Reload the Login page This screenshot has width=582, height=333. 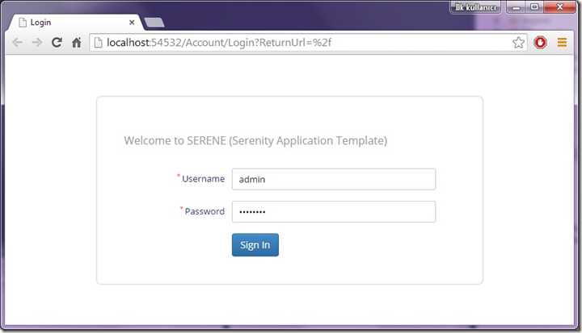(x=57, y=43)
